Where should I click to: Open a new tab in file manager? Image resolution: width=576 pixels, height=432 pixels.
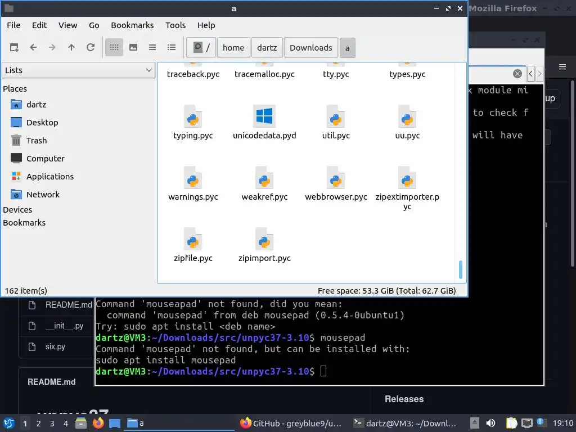click(x=14, y=47)
